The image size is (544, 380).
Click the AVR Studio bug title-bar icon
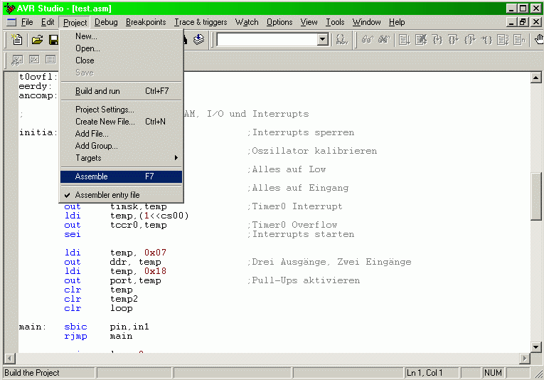9,9
